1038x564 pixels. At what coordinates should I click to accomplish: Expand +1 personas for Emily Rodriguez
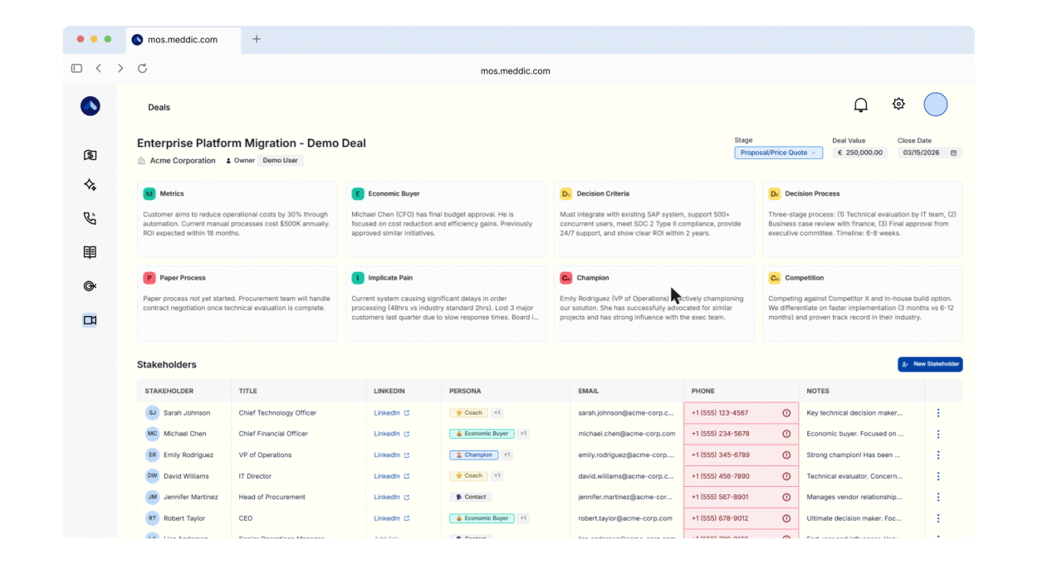pos(507,455)
